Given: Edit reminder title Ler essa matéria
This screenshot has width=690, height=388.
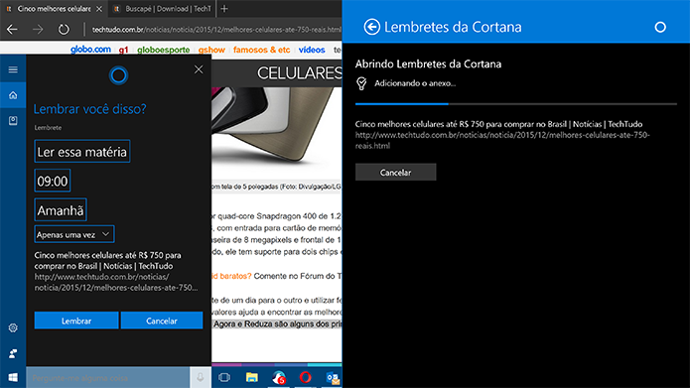Looking at the screenshot, I should (x=82, y=151).
